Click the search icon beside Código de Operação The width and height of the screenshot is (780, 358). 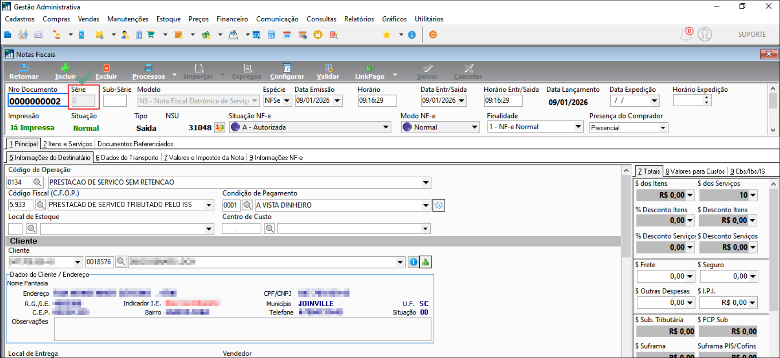tap(37, 182)
